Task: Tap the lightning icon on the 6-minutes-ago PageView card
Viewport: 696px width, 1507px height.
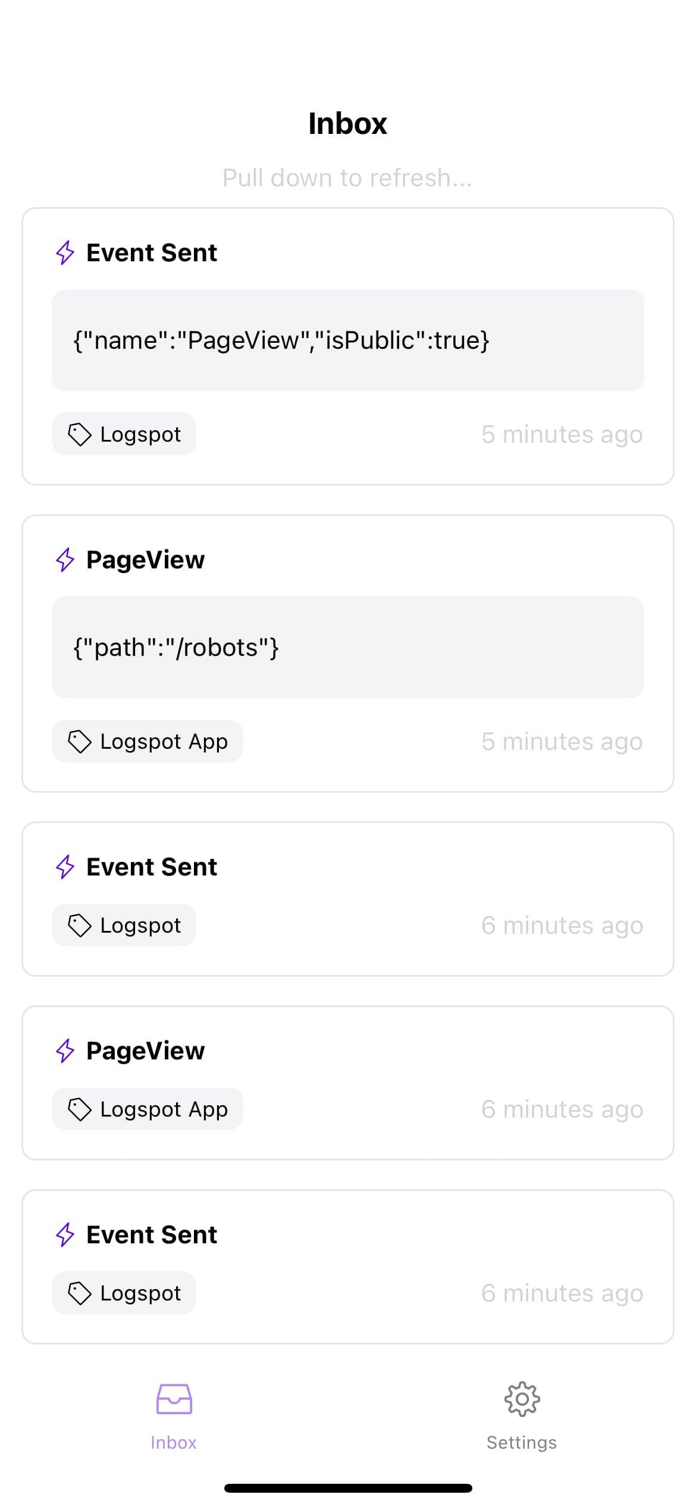Action: 65,1050
